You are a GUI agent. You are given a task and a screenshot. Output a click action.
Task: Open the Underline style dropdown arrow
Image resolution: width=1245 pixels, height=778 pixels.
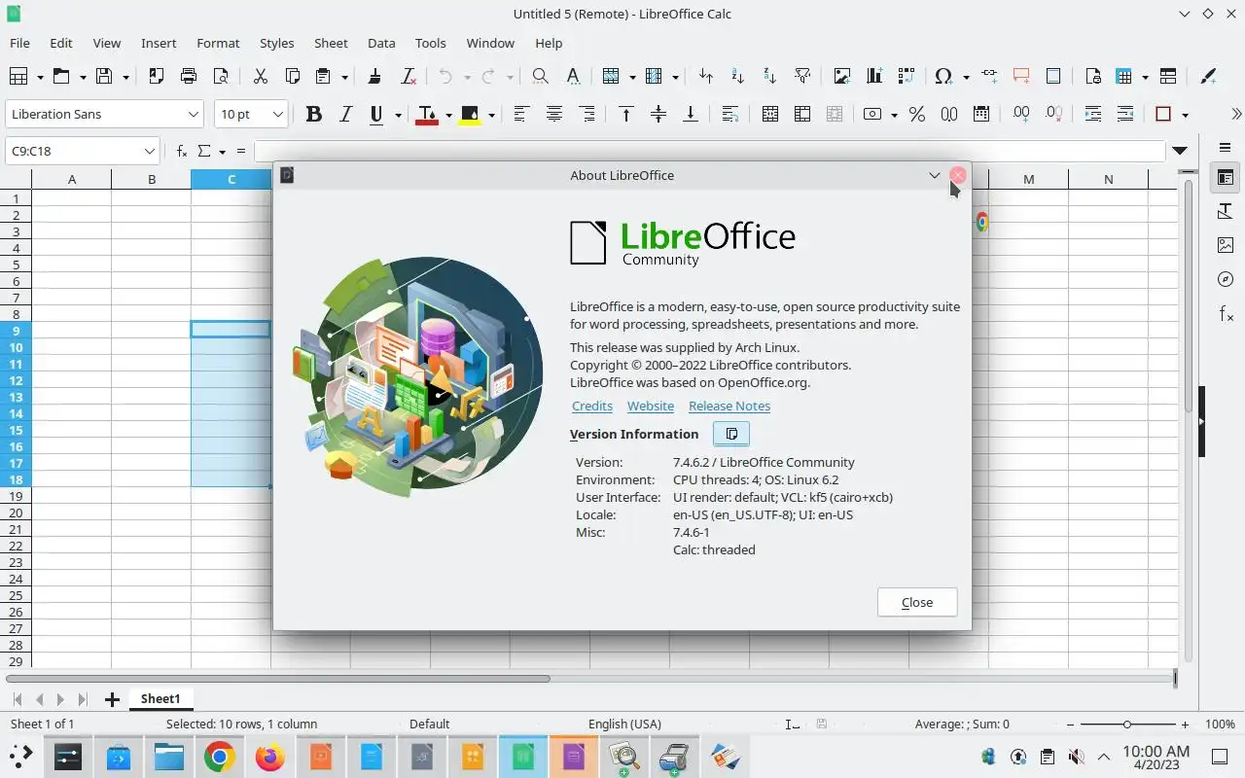(398, 115)
